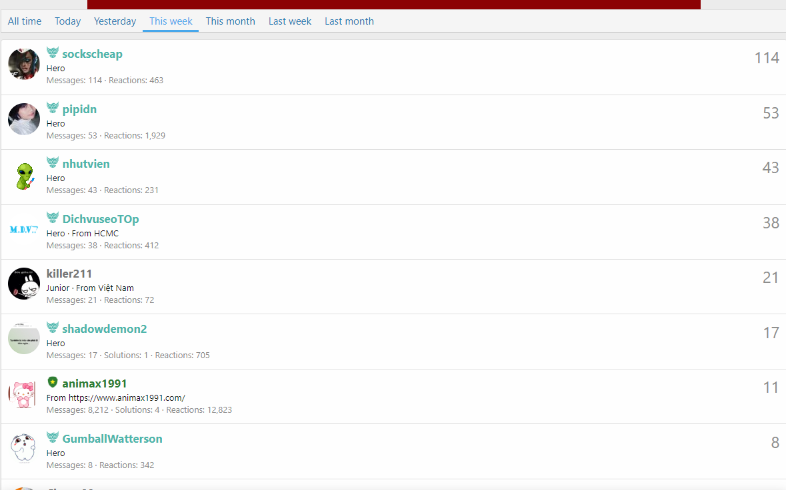Click sockscheap's weekly count 114

click(x=767, y=58)
